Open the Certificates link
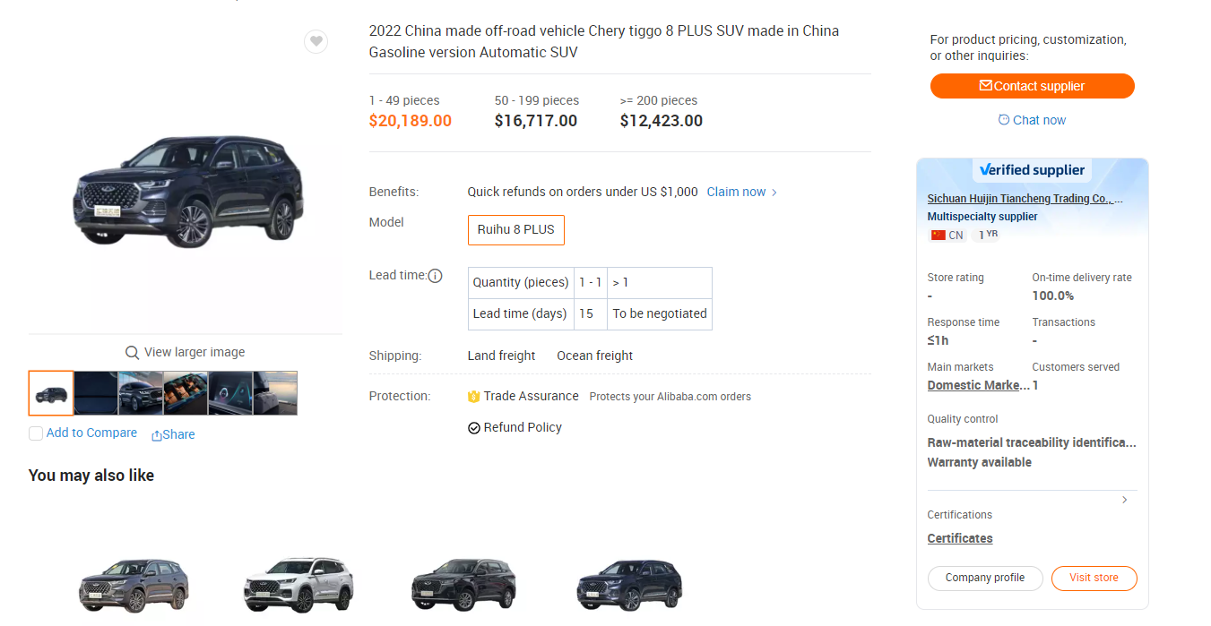This screenshot has width=1211, height=626. click(960, 538)
